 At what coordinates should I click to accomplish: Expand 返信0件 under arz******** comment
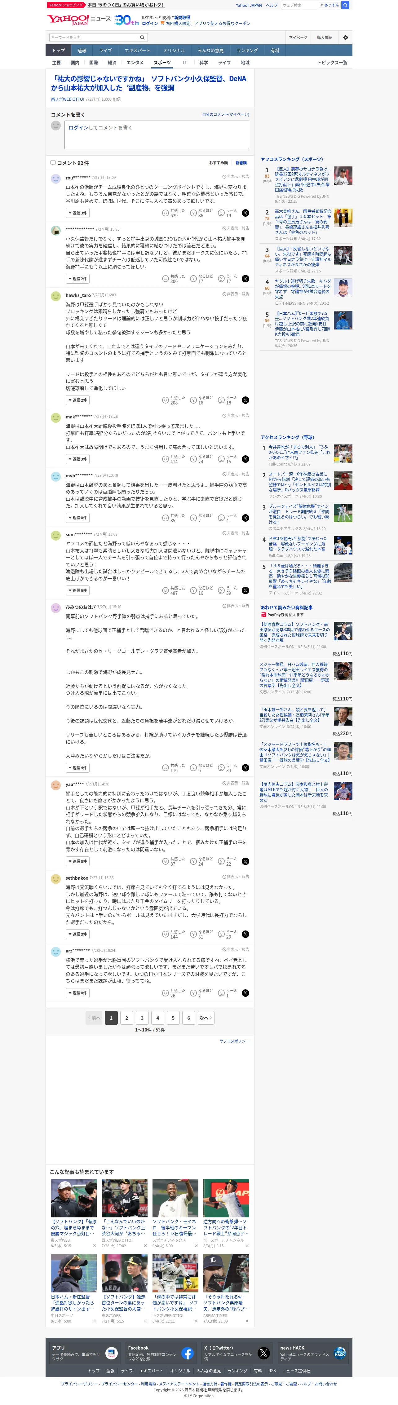[77, 993]
